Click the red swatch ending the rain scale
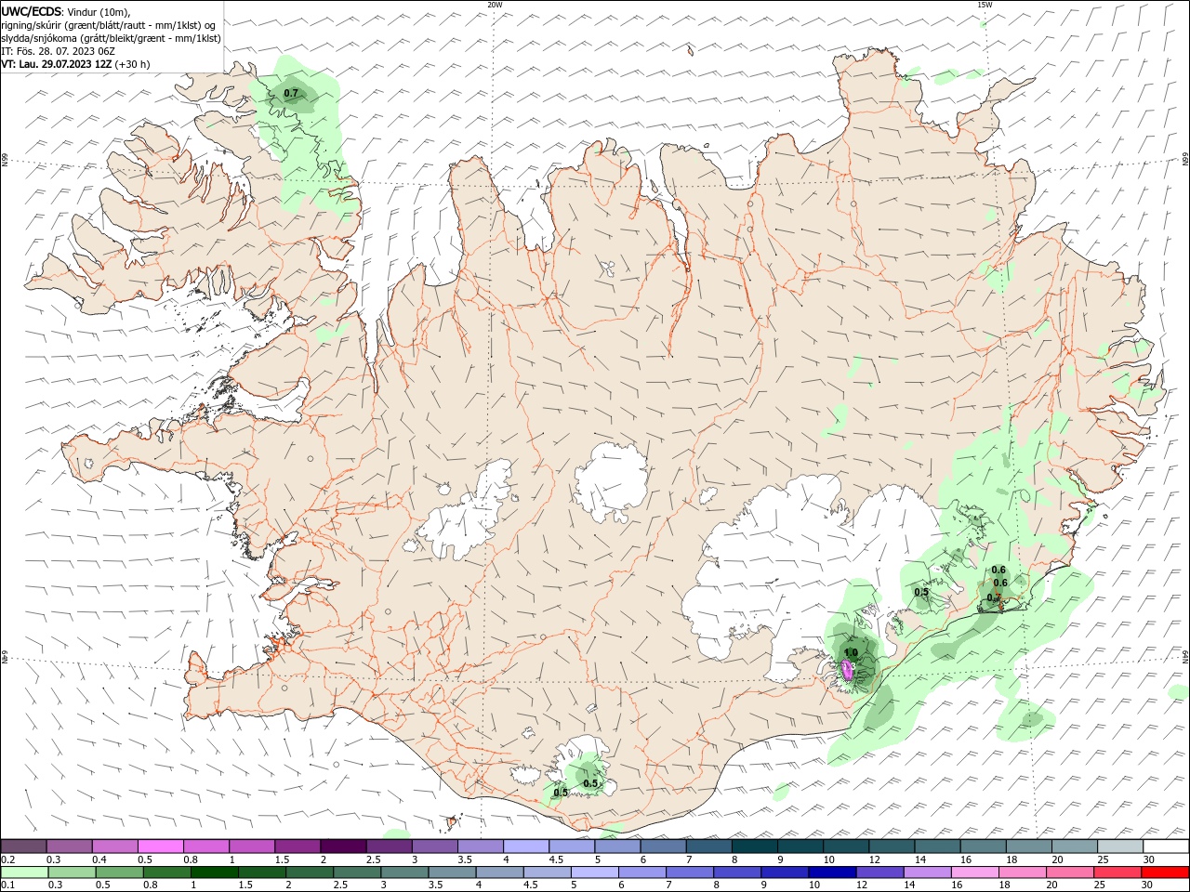Viewport: 1190px width, 892px height. pos(1166,872)
